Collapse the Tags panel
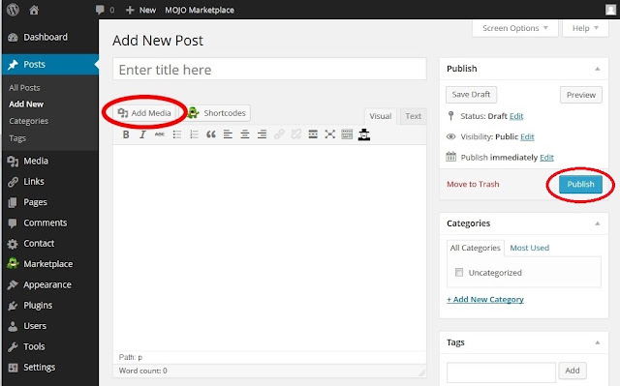620x386 pixels. click(598, 342)
